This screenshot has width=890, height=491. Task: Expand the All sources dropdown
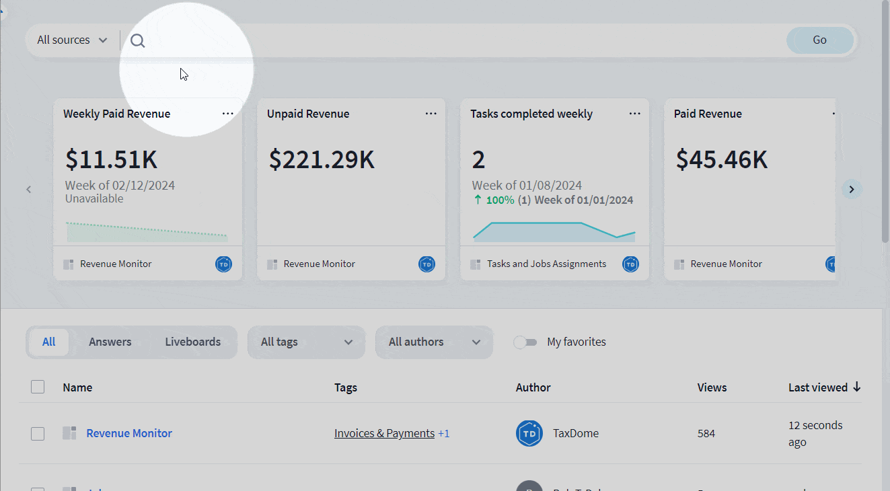[x=72, y=40]
